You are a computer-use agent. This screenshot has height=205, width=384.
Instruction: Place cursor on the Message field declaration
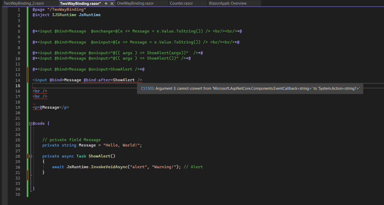pyautogui.click(x=87, y=145)
